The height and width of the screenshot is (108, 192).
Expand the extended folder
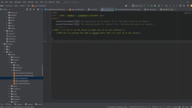tap(11, 67)
